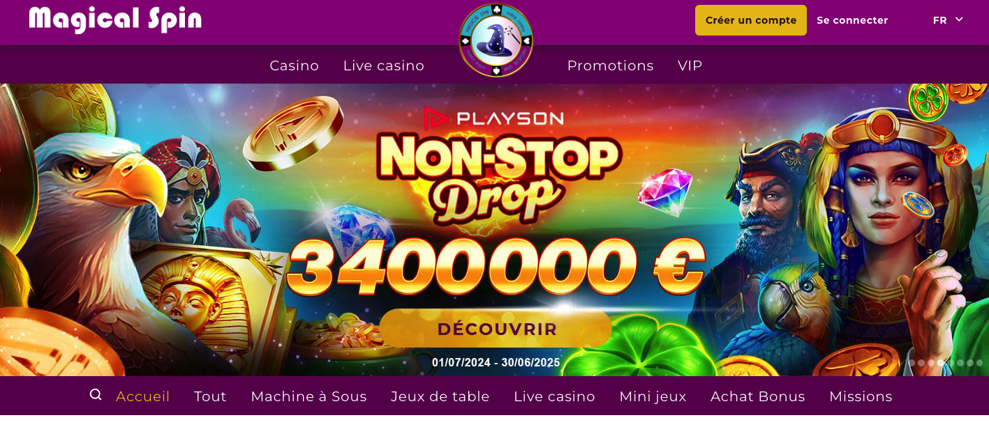Viewport: 989px width, 427px height.
Task: Open the Achat Bonus category
Action: click(x=758, y=396)
